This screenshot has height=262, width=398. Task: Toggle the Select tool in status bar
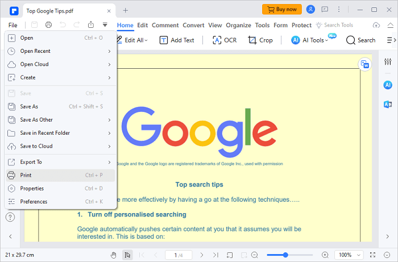[x=127, y=255]
